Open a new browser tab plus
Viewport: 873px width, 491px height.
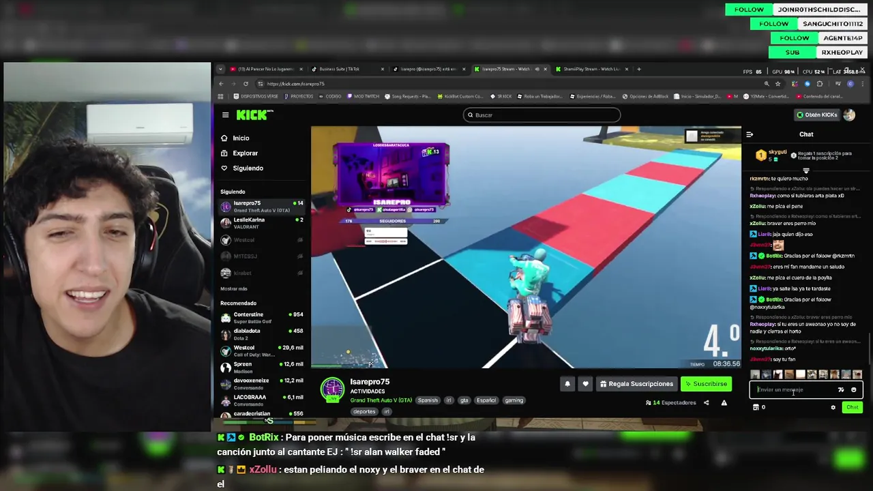point(638,69)
